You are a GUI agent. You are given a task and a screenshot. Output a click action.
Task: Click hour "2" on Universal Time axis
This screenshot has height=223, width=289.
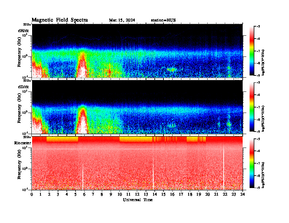49,195
